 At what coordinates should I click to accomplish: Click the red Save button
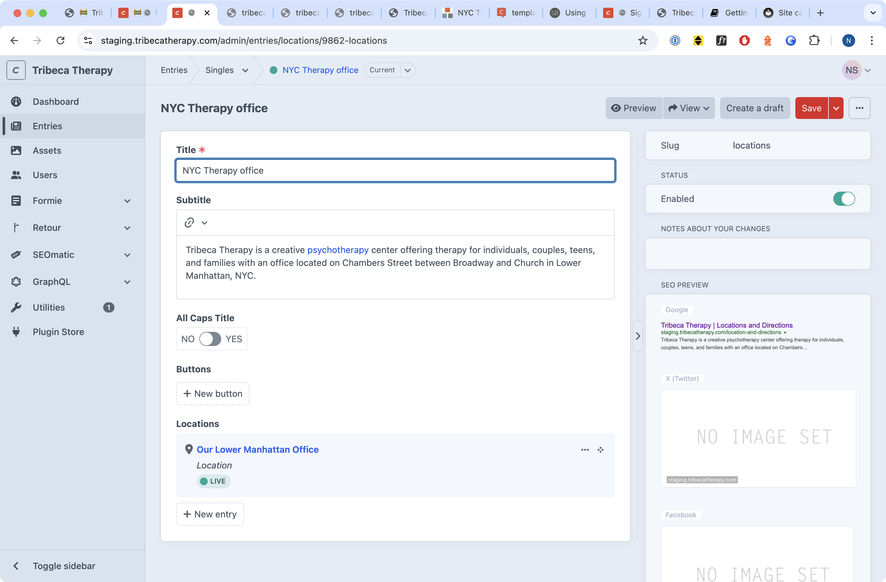point(811,108)
